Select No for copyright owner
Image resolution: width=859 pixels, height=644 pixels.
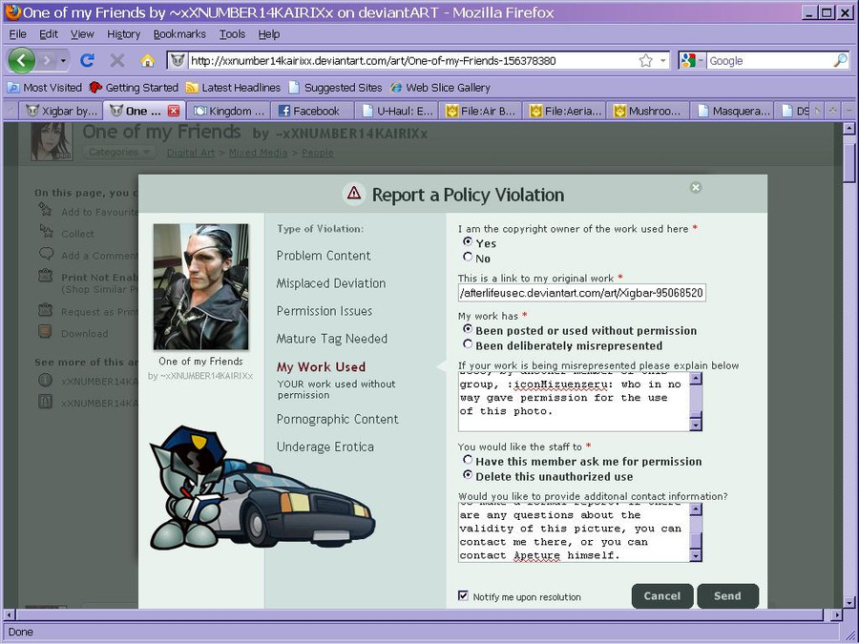pyautogui.click(x=468, y=257)
